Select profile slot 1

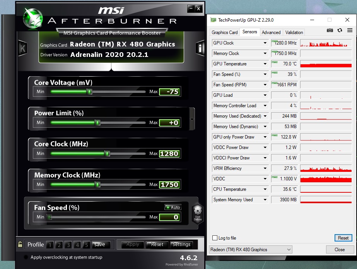[x=50, y=245]
